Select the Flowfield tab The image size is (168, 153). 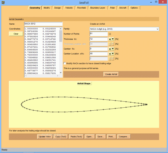point(81,8)
